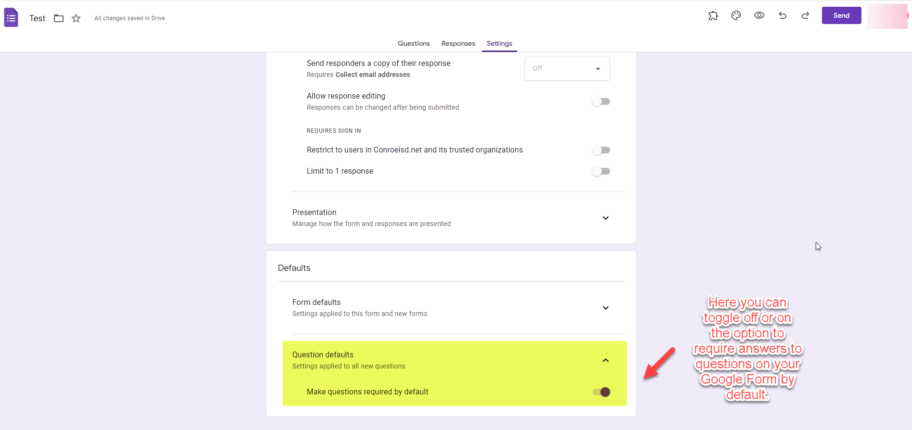Open the Send responders copy dropdown
This screenshot has width=912, height=430.
567,69
